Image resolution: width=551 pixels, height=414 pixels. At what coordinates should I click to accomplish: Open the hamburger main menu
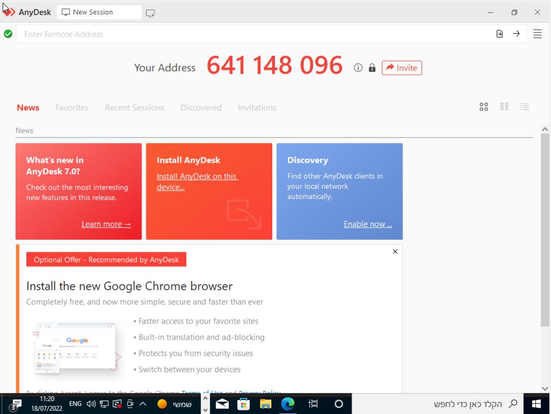538,34
